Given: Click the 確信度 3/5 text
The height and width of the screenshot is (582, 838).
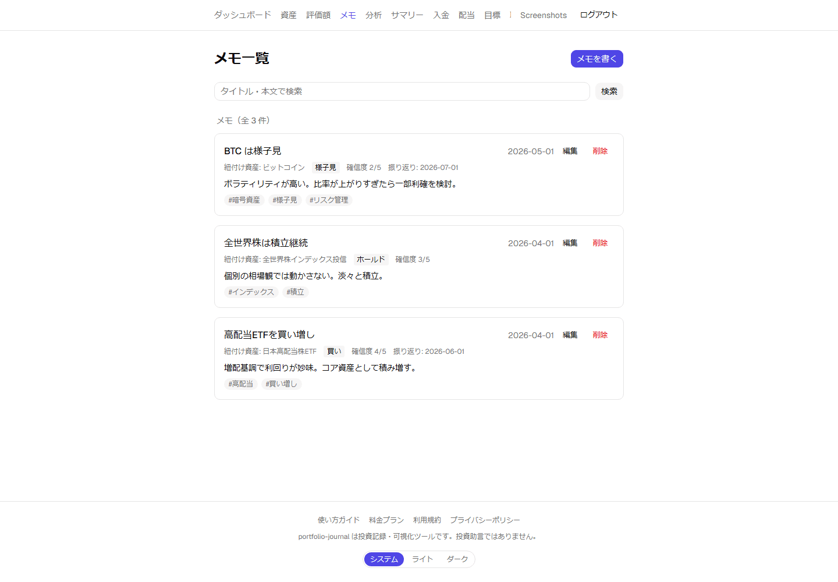Looking at the screenshot, I should [413, 260].
